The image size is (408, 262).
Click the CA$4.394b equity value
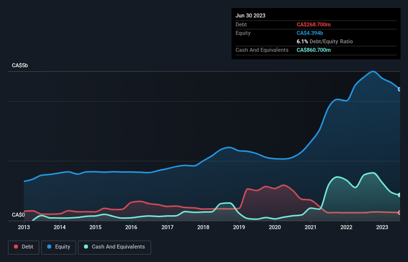coord(310,33)
